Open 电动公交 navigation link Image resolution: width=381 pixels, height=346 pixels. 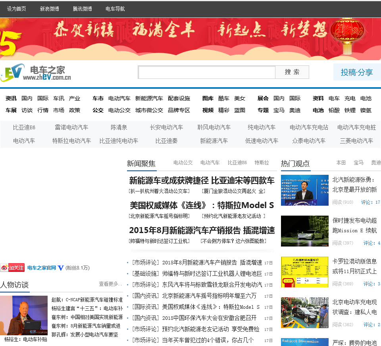pyautogui.click(x=119, y=110)
